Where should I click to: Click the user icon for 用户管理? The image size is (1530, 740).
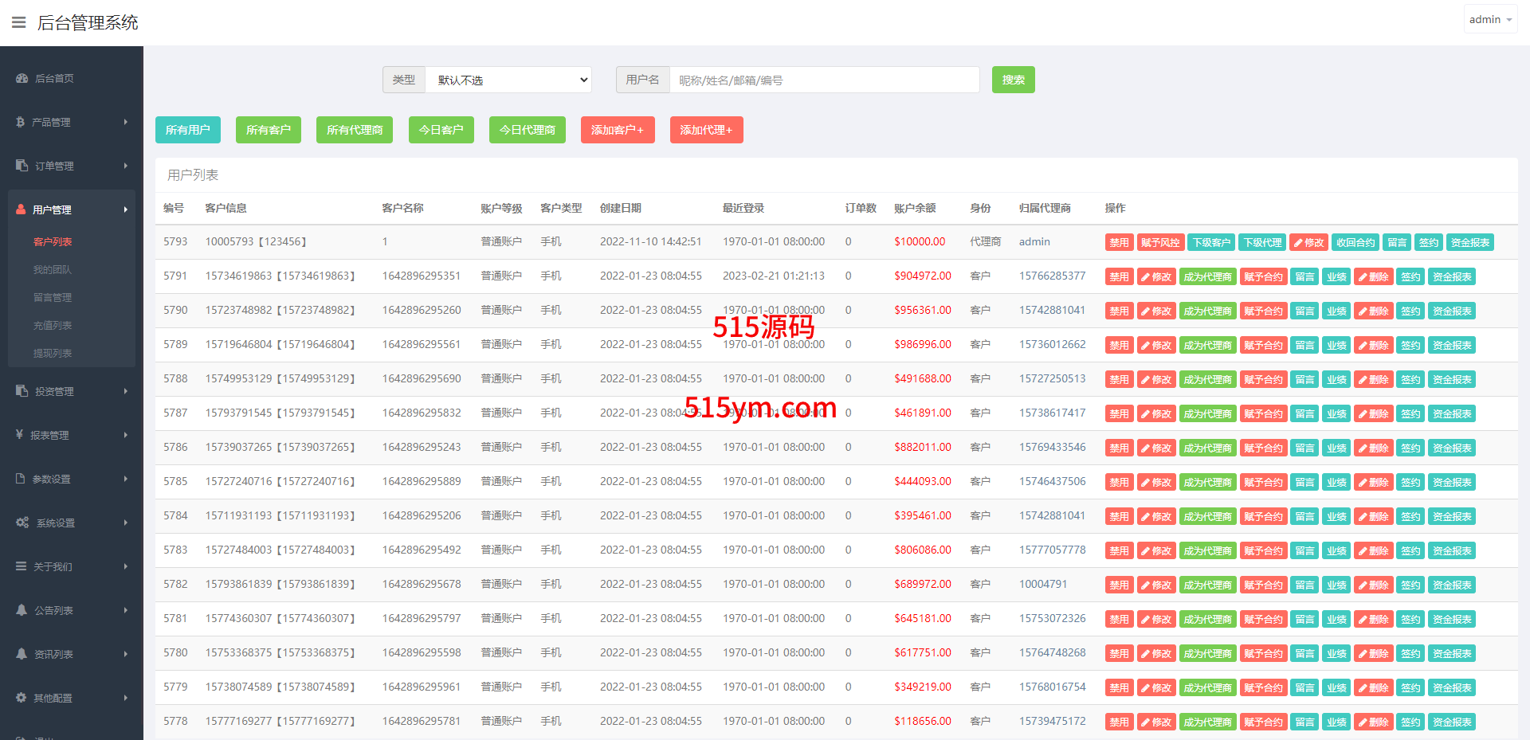pos(22,209)
